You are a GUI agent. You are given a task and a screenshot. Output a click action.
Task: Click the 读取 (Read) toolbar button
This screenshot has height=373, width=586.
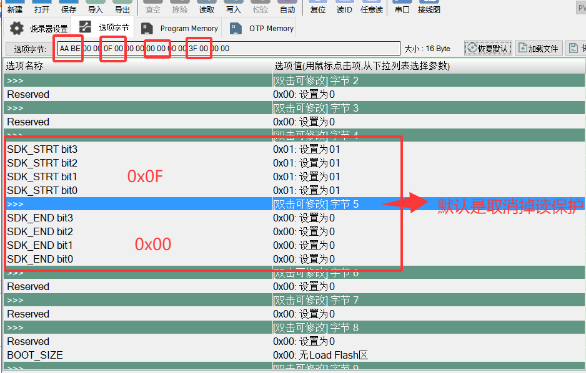click(x=206, y=7)
